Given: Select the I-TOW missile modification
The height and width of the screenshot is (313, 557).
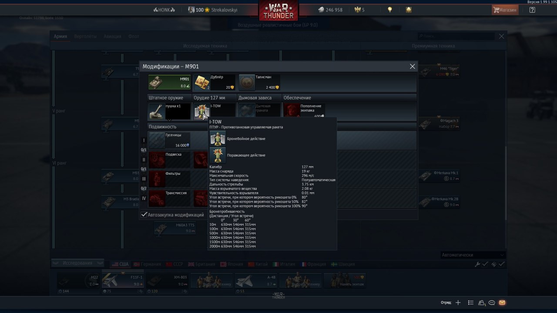Looking at the screenshot, I should tap(214, 111).
